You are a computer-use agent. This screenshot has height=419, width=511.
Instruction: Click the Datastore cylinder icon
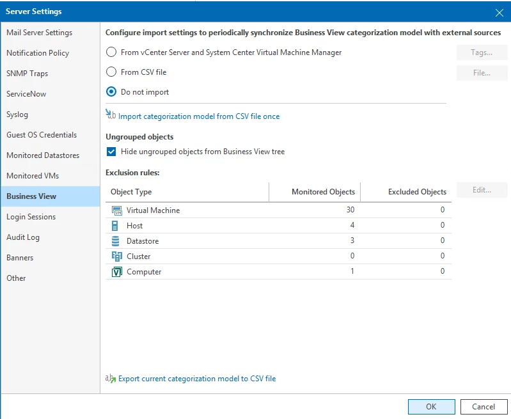tap(116, 241)
